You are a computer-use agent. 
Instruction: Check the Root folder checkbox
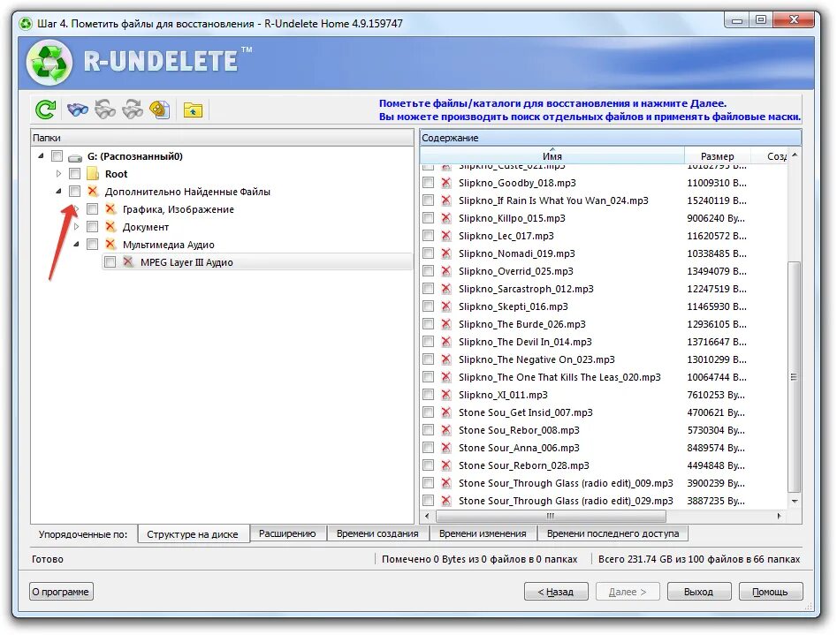click(75, 173)
